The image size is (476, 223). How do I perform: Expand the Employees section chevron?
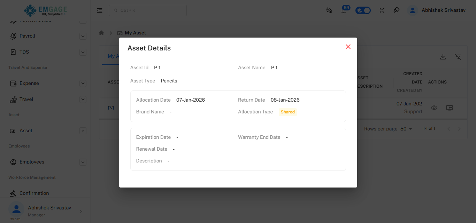83,162
